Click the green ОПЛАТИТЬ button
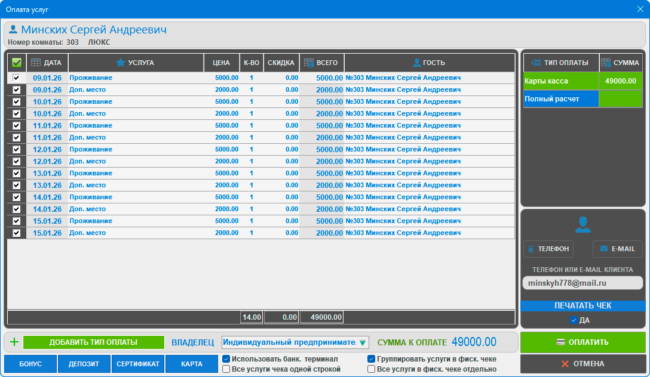Screen dimensions: 650x377 pyautogui.click(x=583, y=342)
